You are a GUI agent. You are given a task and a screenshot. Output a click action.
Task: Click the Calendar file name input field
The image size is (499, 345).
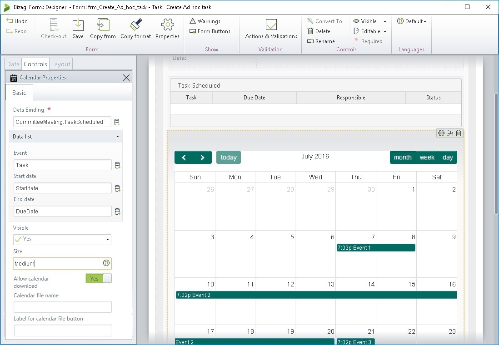point(62,307)
